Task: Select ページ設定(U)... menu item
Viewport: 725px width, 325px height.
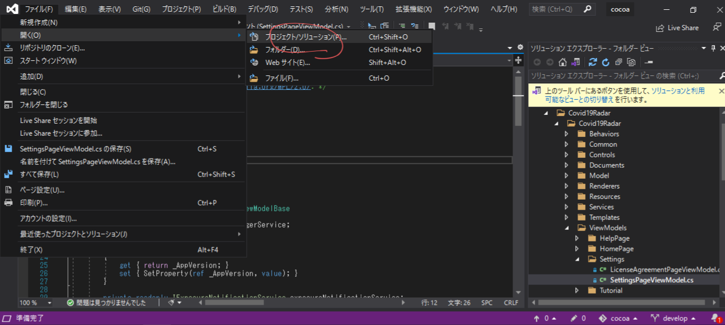Action: click(123, 190)
